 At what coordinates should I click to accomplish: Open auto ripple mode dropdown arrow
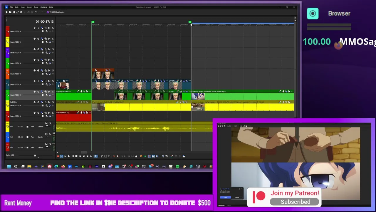point(160,156)
